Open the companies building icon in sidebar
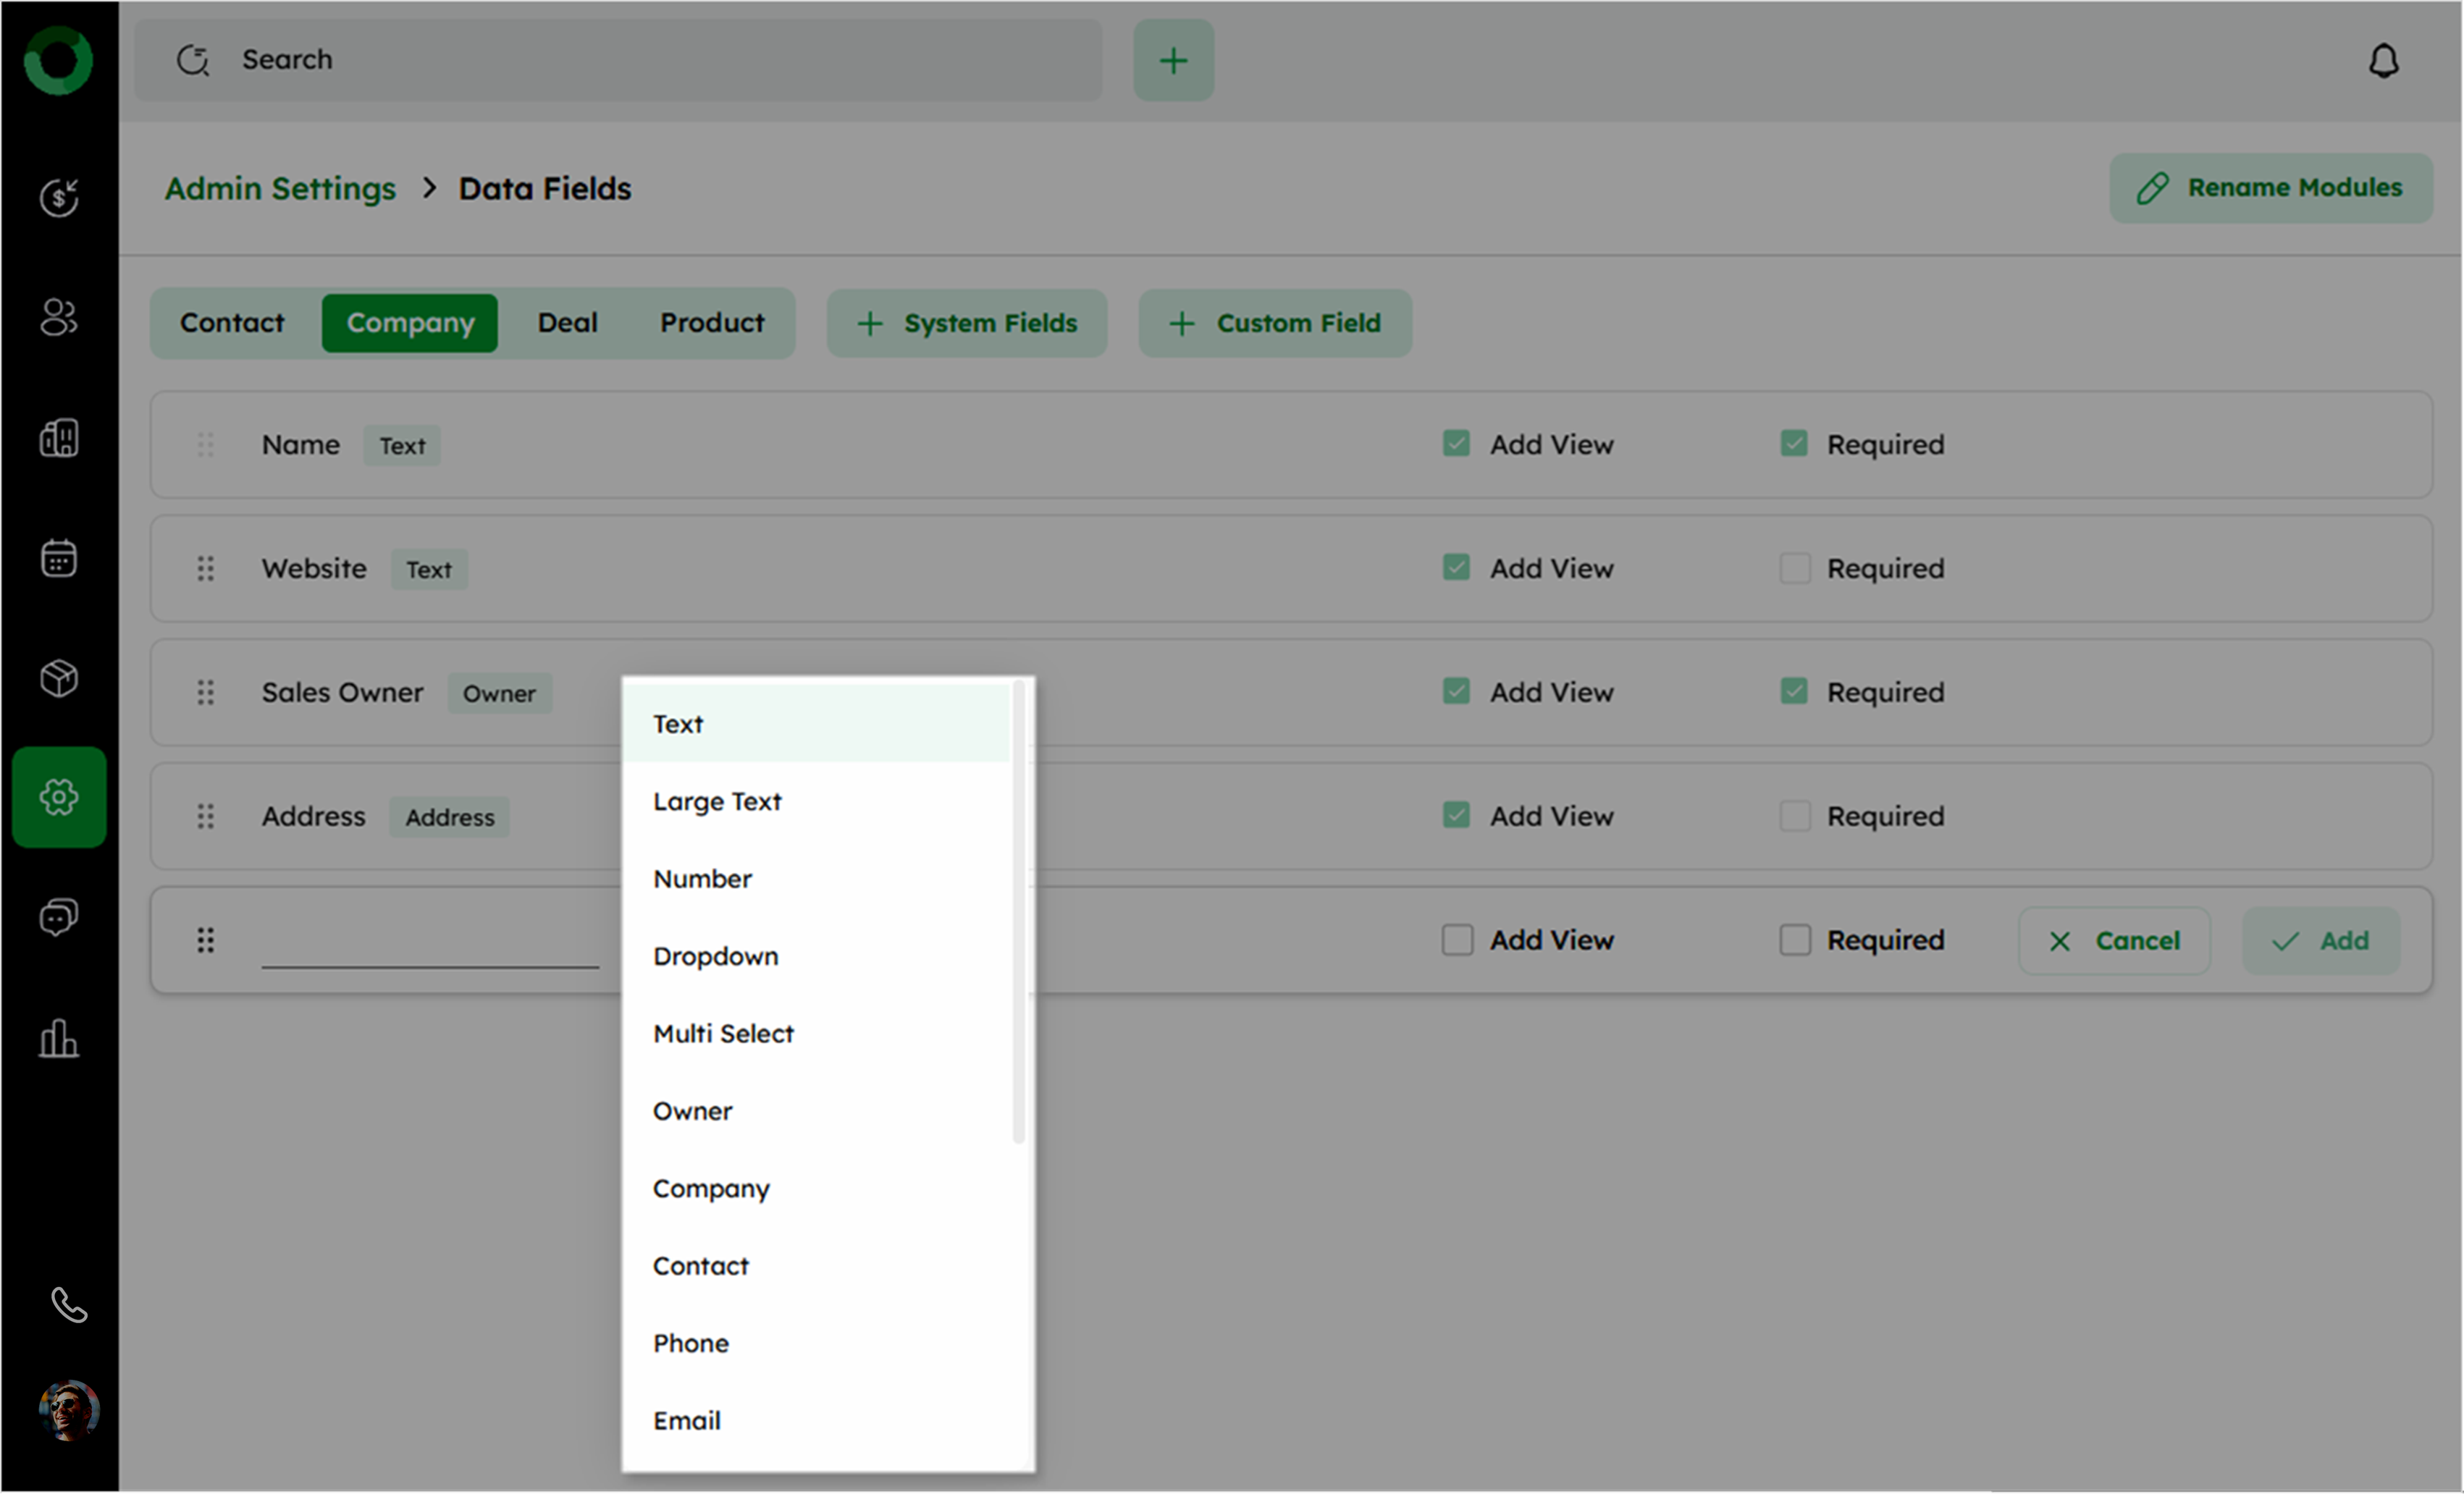 (59, 438)
